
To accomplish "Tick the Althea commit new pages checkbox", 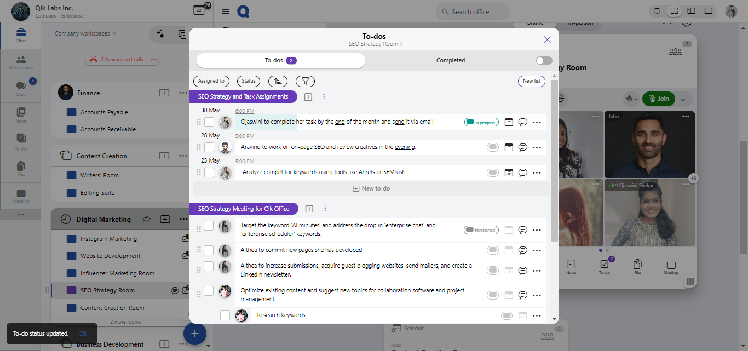I will (209, 250).
